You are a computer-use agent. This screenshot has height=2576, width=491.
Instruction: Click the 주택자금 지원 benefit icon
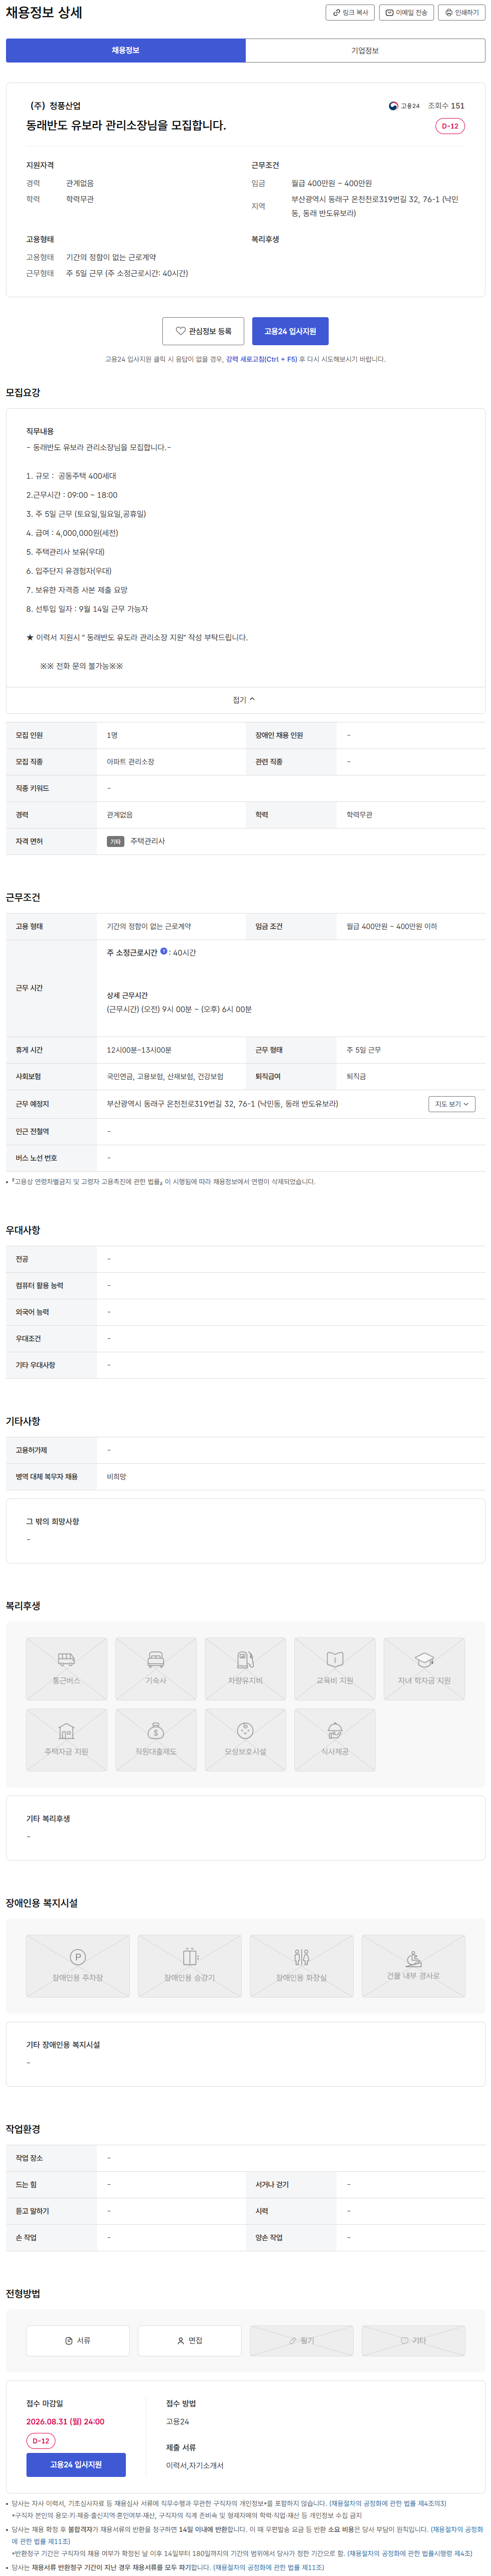pyautogui.click(x=67, y=1740)
